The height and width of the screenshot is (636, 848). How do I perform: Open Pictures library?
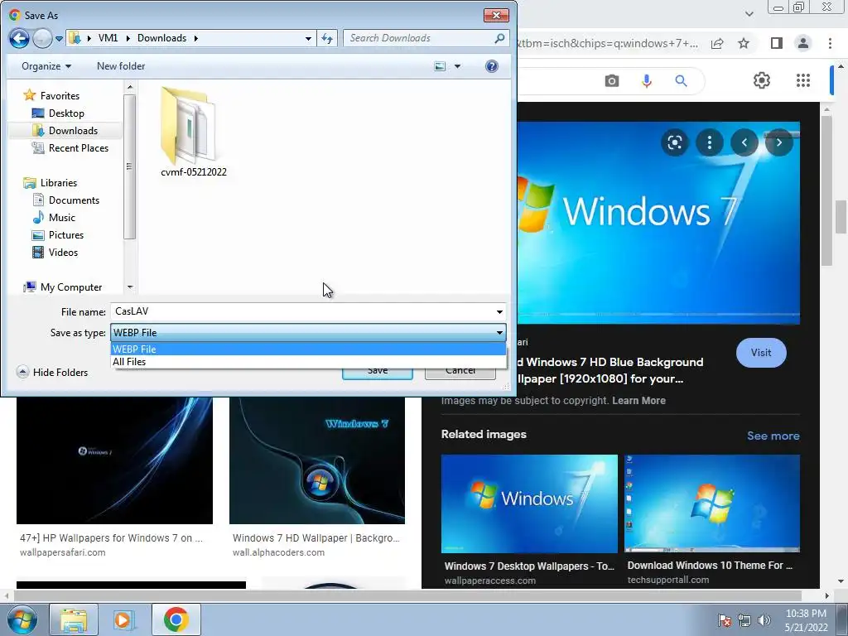66,234
